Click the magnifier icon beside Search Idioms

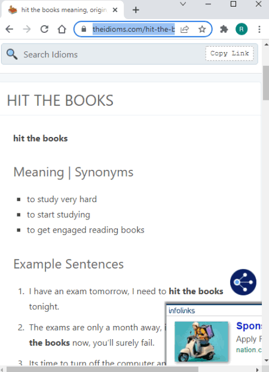12,54
